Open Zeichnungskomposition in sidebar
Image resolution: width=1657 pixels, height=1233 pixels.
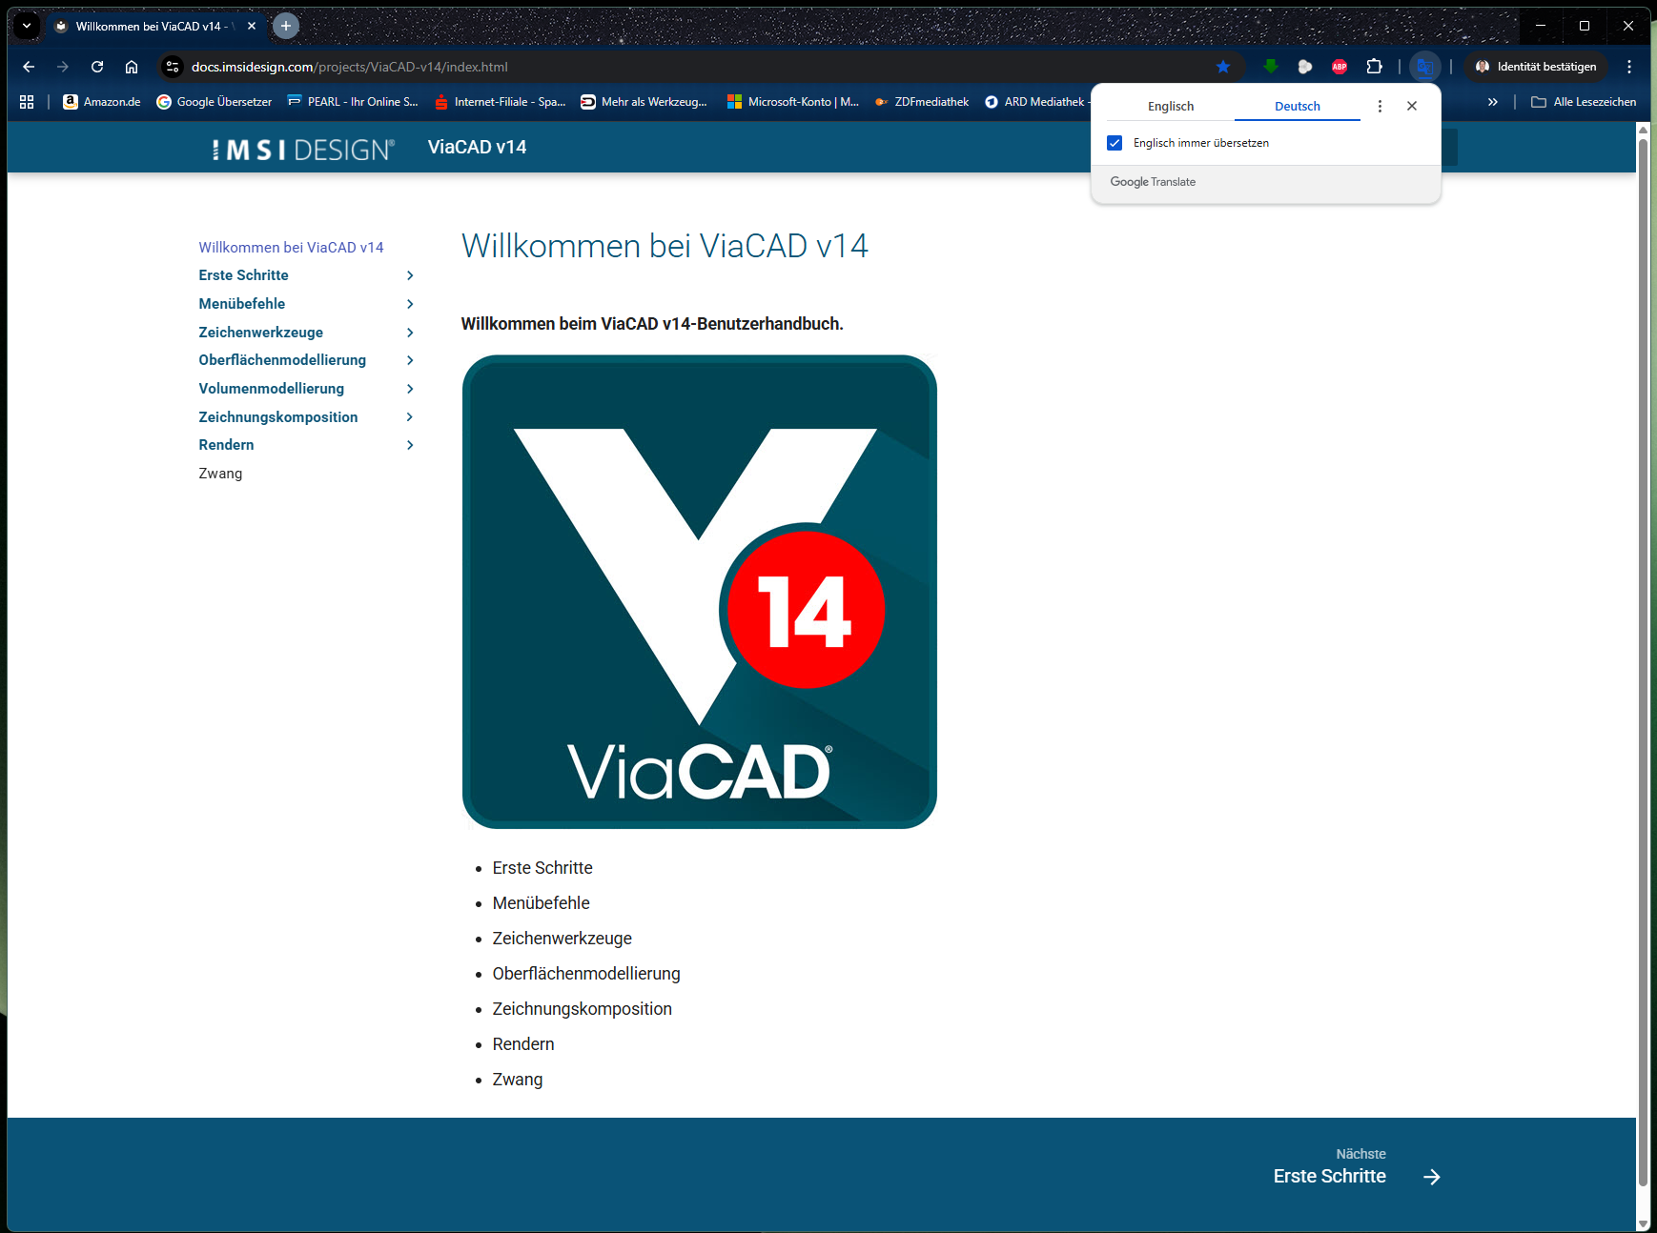(278, 417)
